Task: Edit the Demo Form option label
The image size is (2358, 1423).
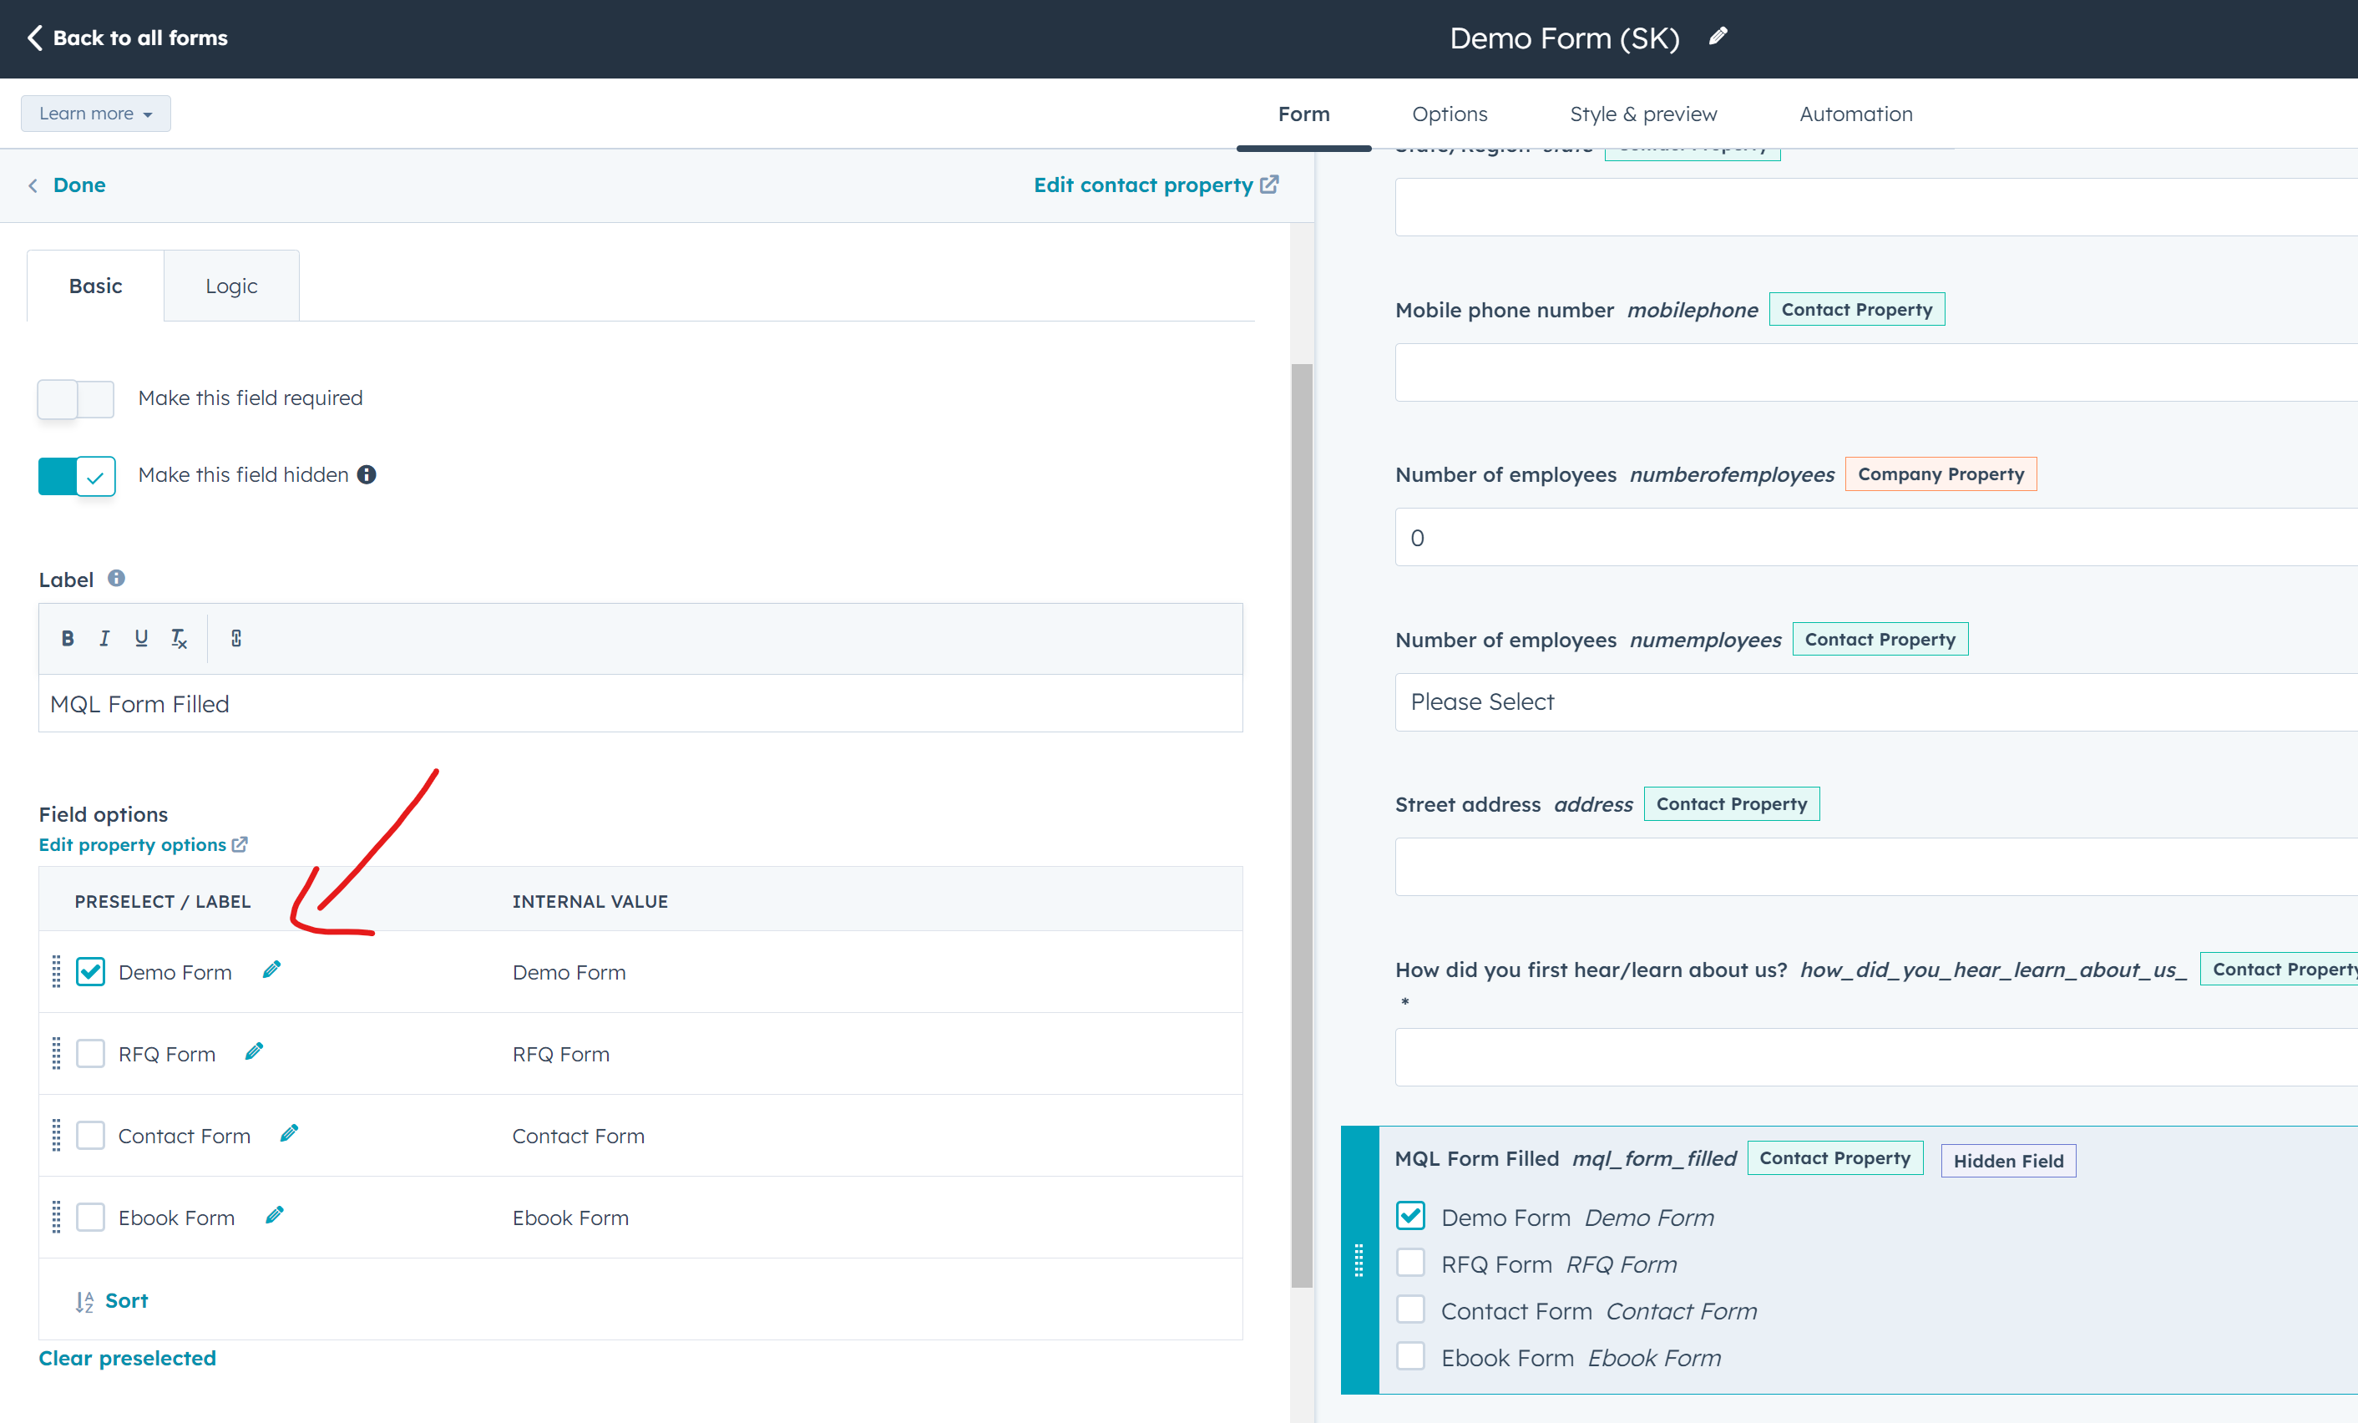Action: [271, 970]
